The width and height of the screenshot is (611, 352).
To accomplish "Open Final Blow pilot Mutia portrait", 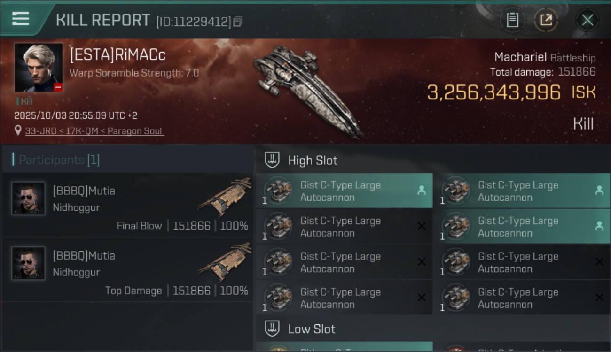I will tap(29, 199).
